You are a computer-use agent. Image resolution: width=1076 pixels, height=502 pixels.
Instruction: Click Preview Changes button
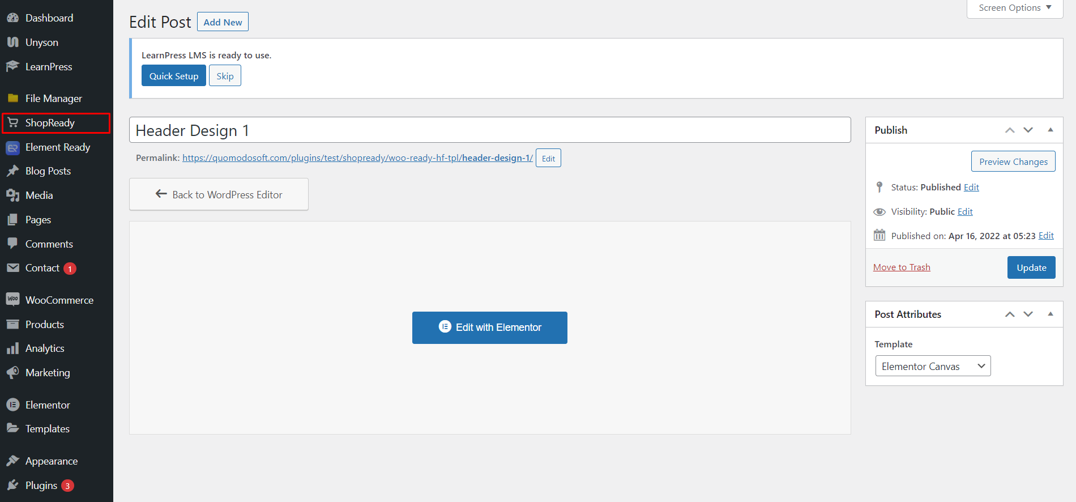[1013, 161]
